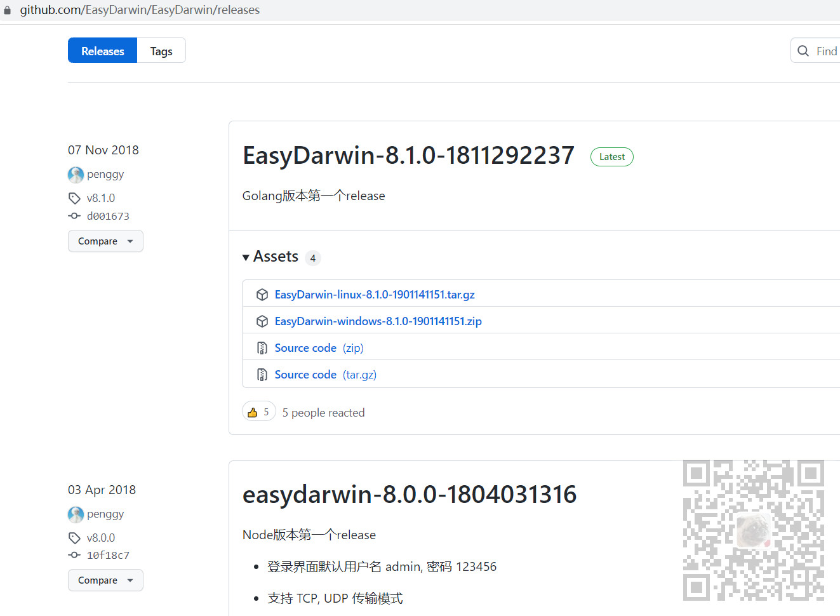840x616 pixels.
Task: Open commit d001673
Action: coord(108,216)
